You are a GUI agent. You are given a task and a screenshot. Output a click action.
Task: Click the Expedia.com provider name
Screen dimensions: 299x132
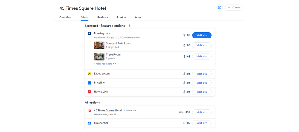[102, 73]
